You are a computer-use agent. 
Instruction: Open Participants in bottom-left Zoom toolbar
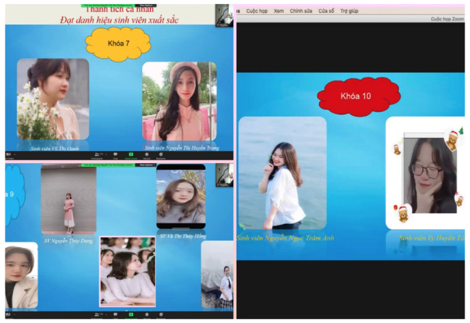(97, 315)
